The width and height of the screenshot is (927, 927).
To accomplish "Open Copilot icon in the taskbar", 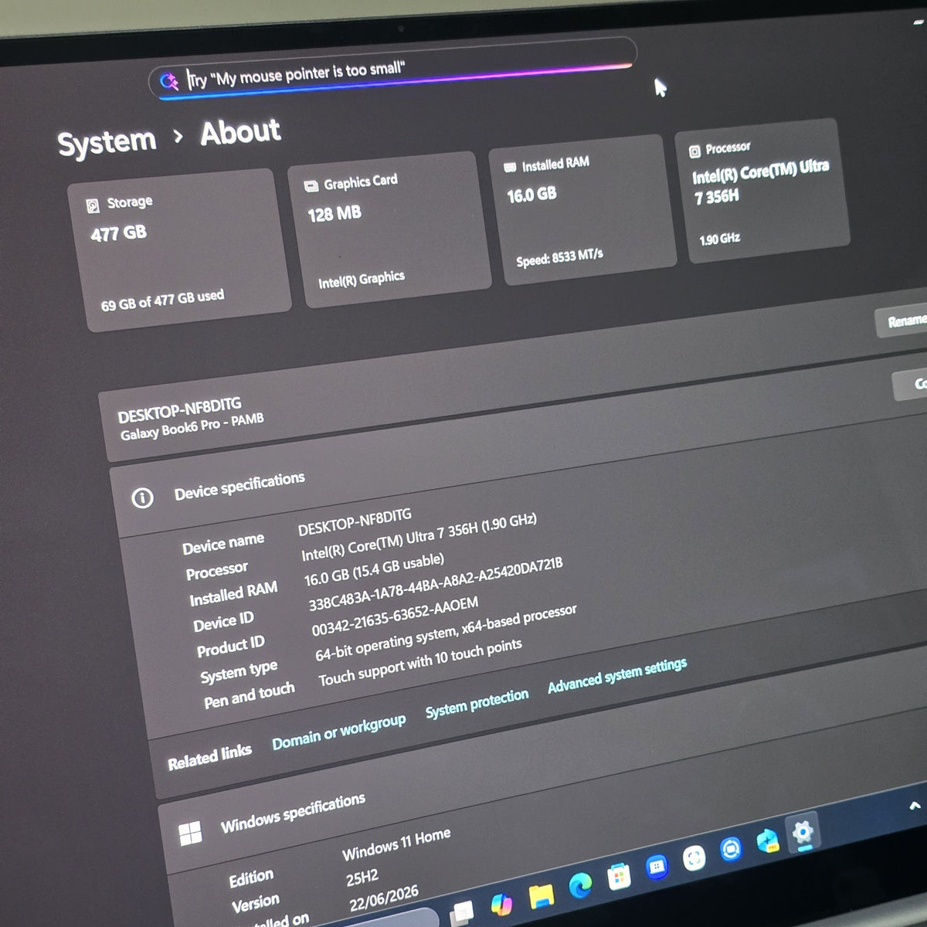I will [x=501, y=903].
